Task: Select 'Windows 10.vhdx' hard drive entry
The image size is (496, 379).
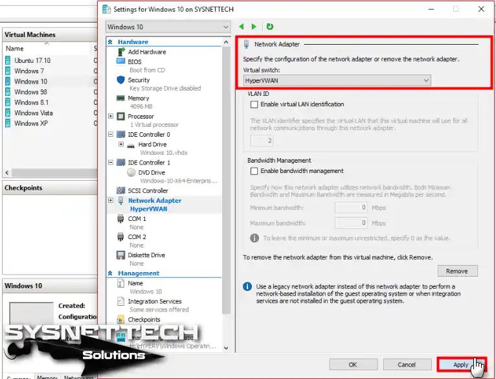Action: (164, 153)
